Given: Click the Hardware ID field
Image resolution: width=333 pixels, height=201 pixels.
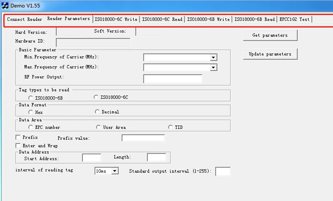Looking at the screenshot, I should 93,43.
